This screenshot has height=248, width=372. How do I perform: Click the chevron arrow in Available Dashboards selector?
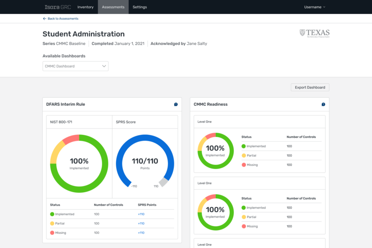click(x=104, y=66)
